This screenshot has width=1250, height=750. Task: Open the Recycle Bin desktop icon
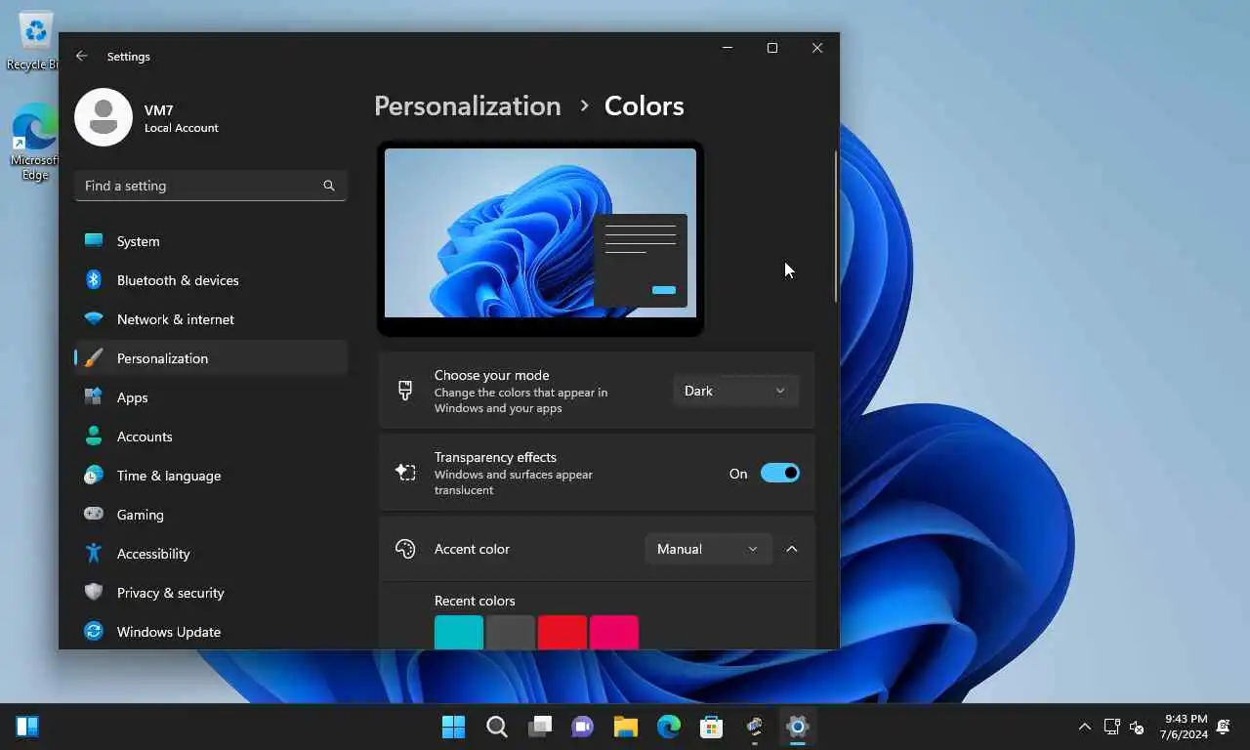click(x=35, y=39)
